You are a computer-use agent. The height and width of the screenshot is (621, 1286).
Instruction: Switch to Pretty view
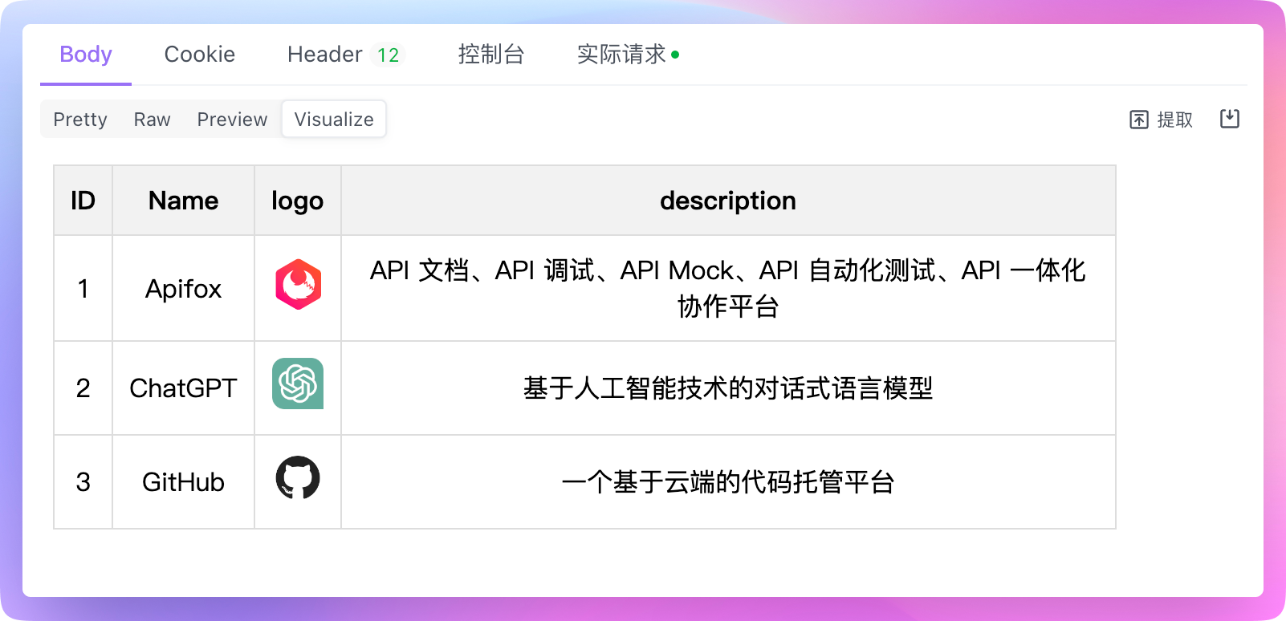click(x=80, y=120)
